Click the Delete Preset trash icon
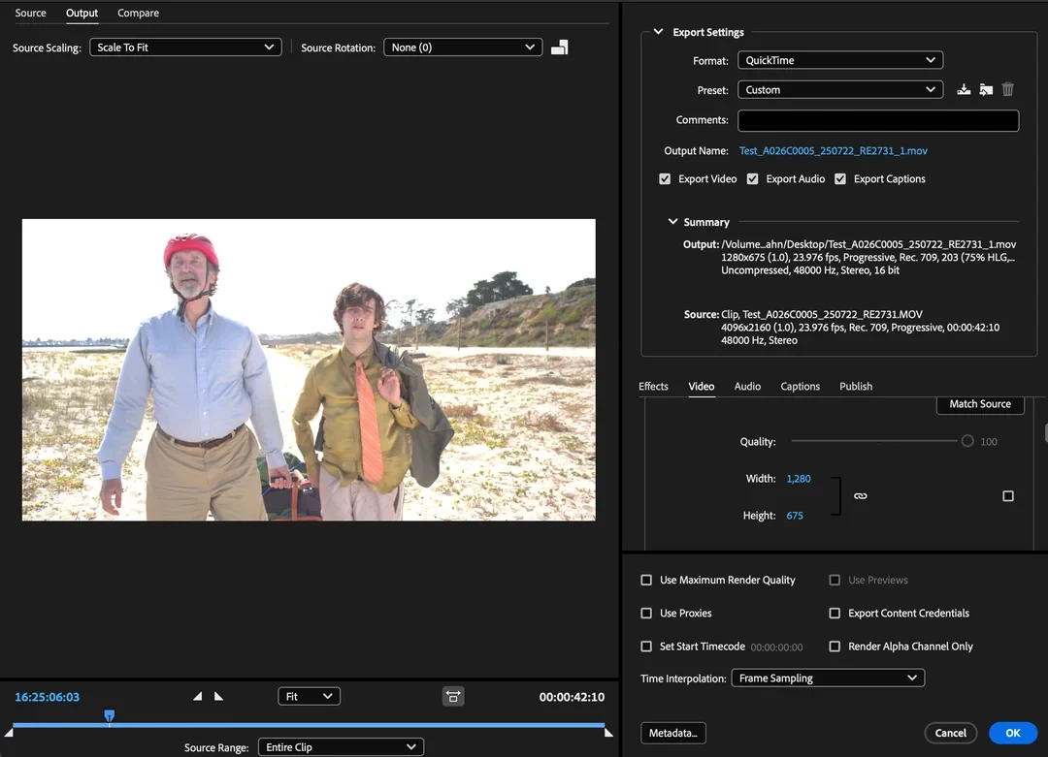 click(1008, 89)
